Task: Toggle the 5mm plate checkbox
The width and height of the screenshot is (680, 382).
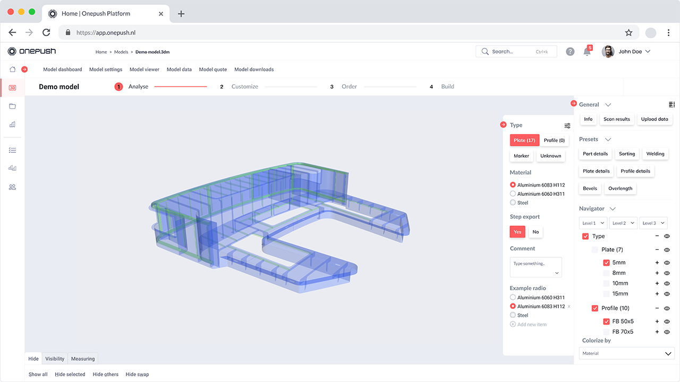Action: coord(606,263)
